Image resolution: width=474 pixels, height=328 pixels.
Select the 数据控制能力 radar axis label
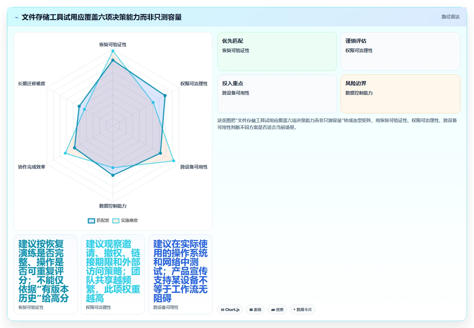click(113, 206)
